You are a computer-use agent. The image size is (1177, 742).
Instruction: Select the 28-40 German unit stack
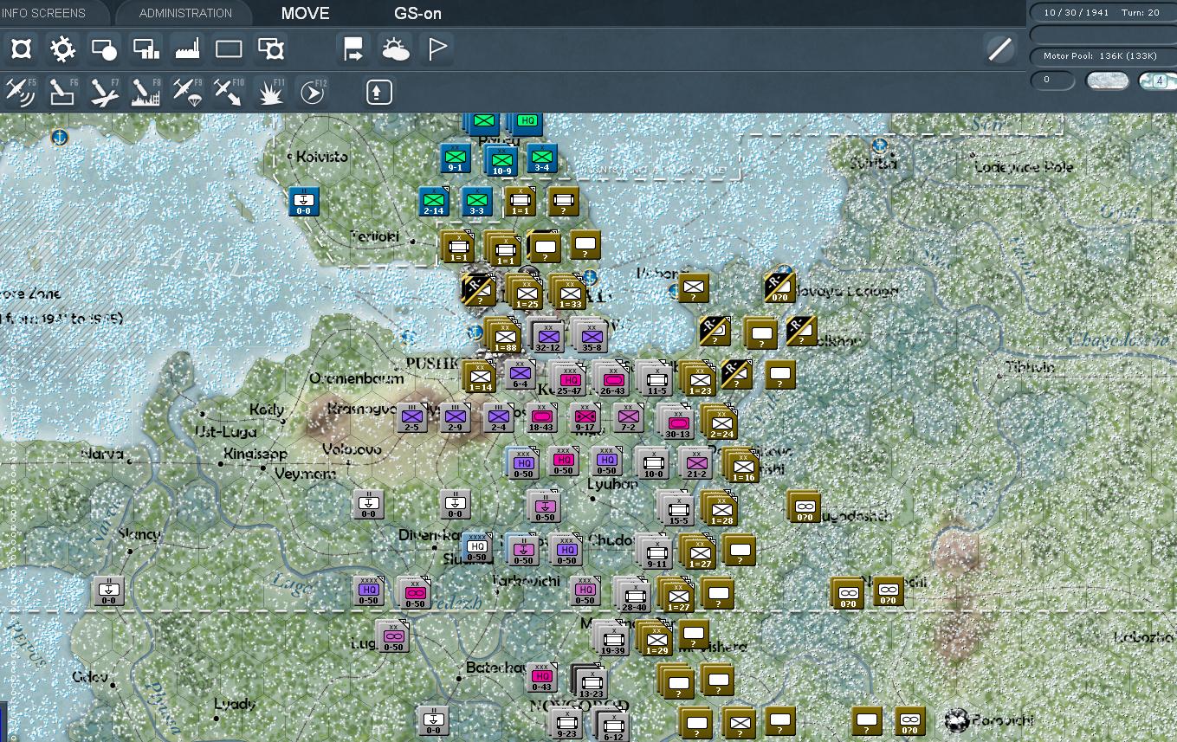click(x=634, y=595)
